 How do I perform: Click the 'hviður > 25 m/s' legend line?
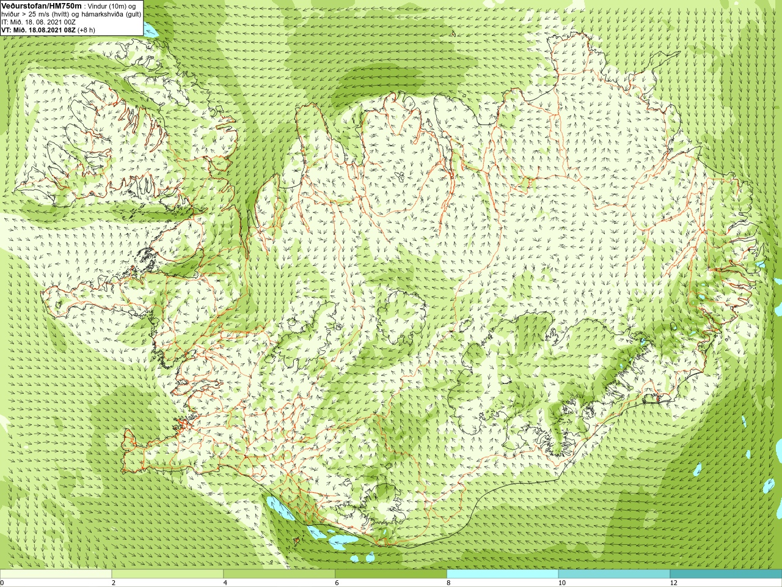(x=71, y=14)
